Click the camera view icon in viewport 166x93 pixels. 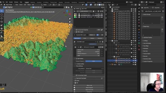[x=70, y=25]
